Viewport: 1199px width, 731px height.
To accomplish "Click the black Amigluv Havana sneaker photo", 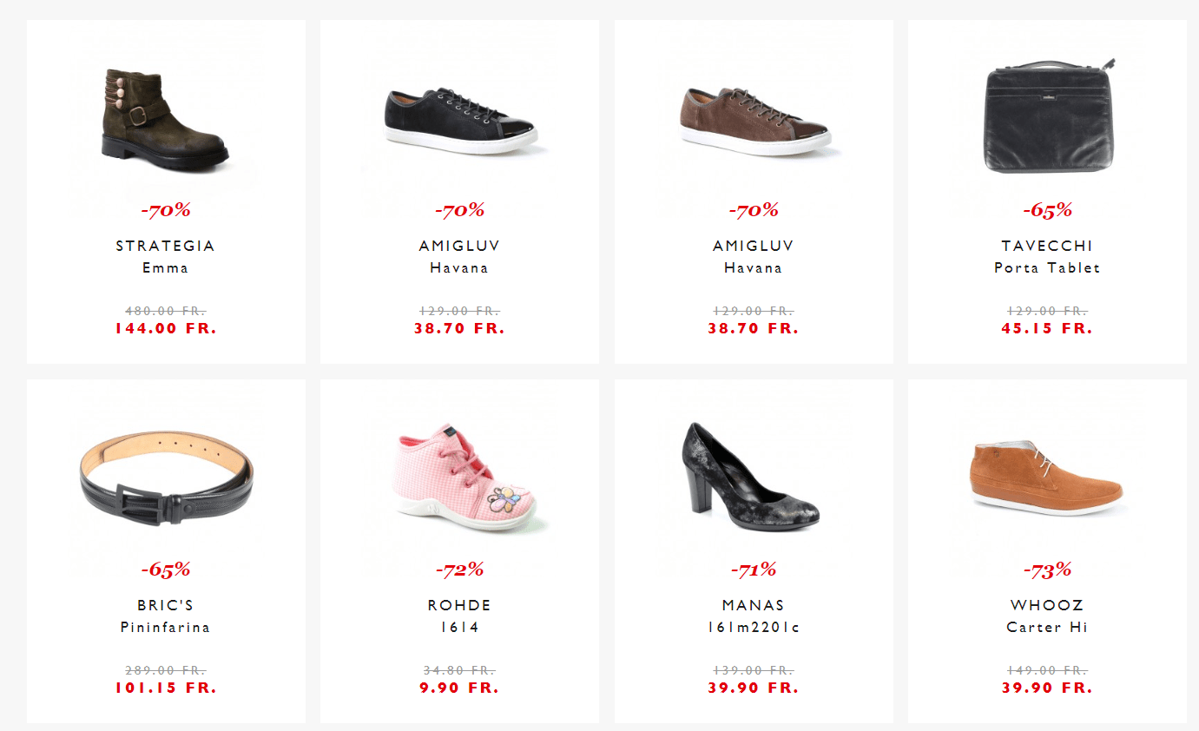I will pos(460,121).
